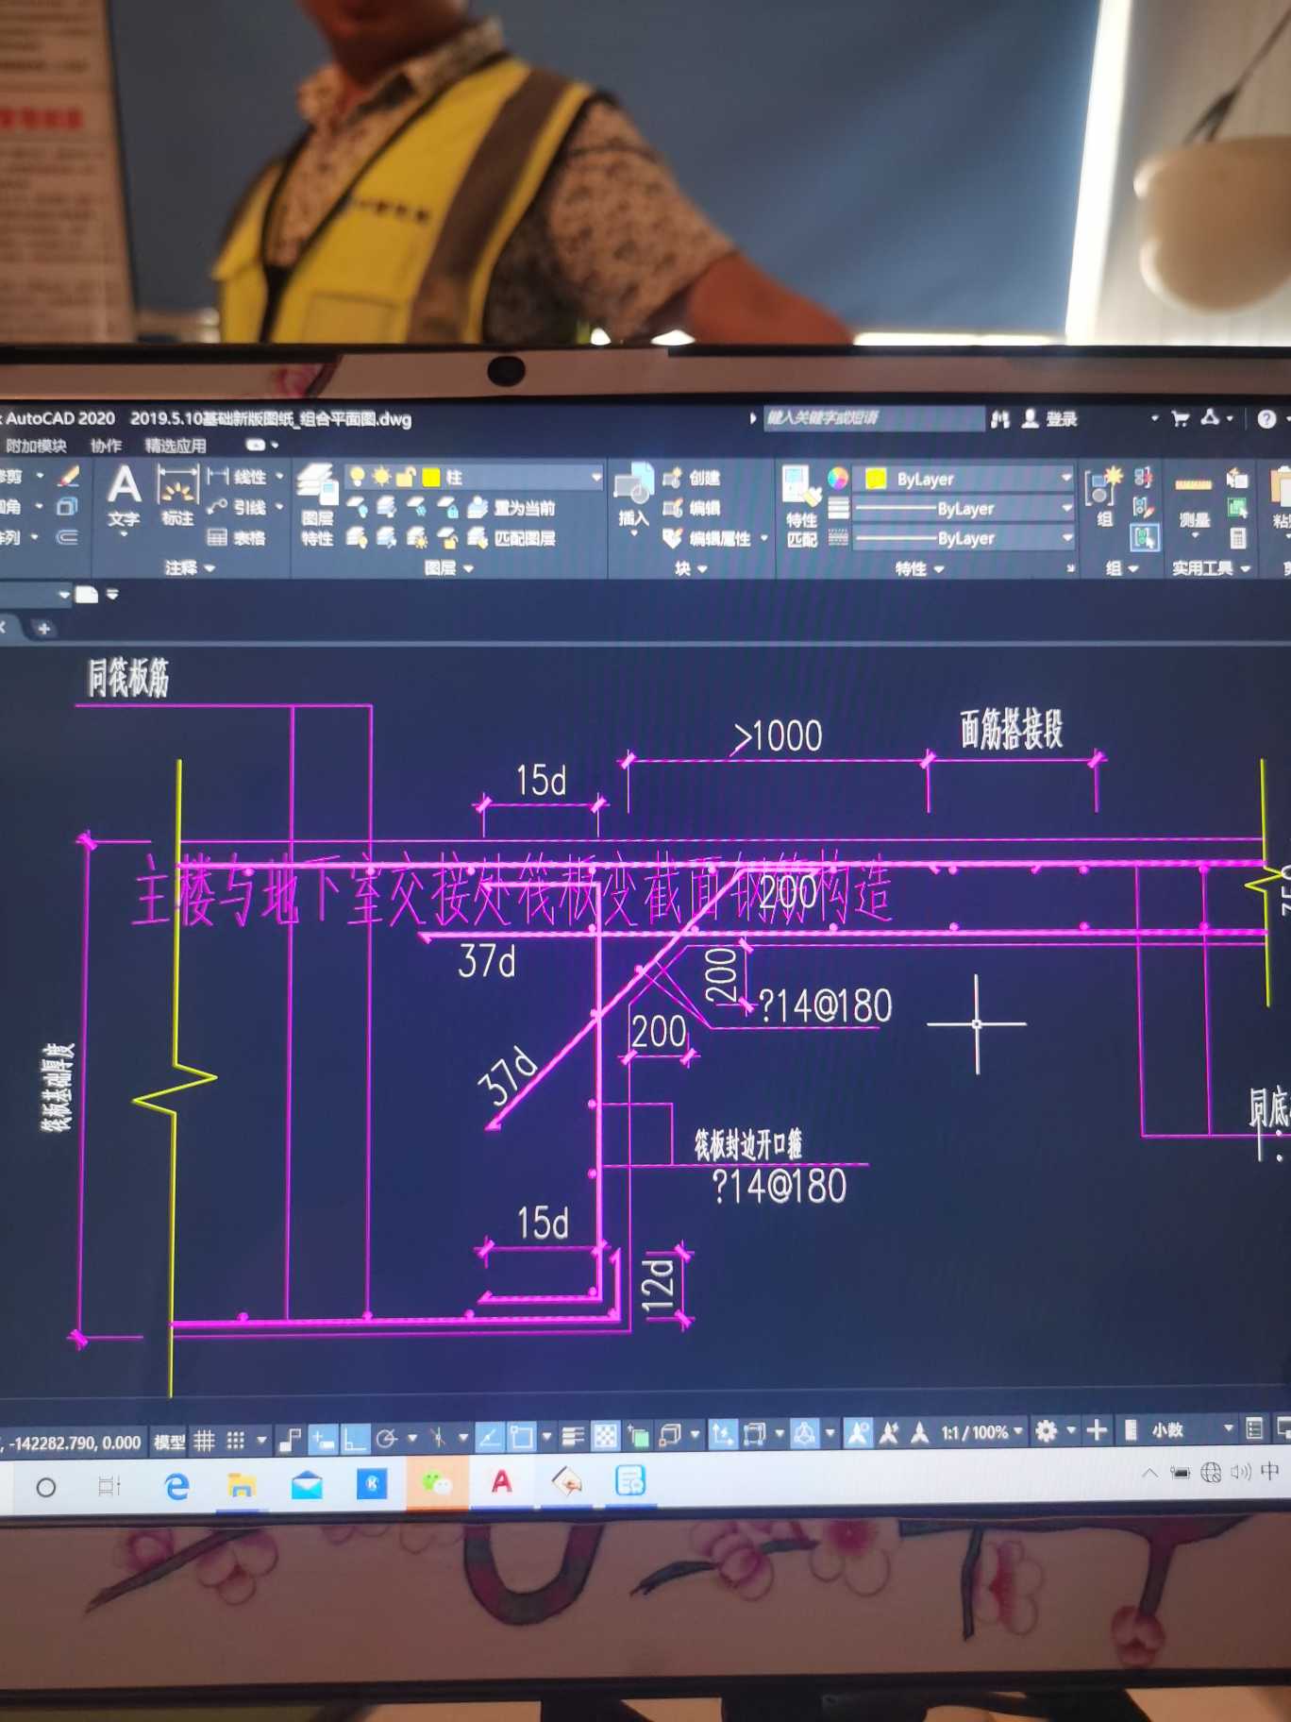
Task: Open the 1:1 / 100% annotation scale dropdown
Action: (981, 1432)
